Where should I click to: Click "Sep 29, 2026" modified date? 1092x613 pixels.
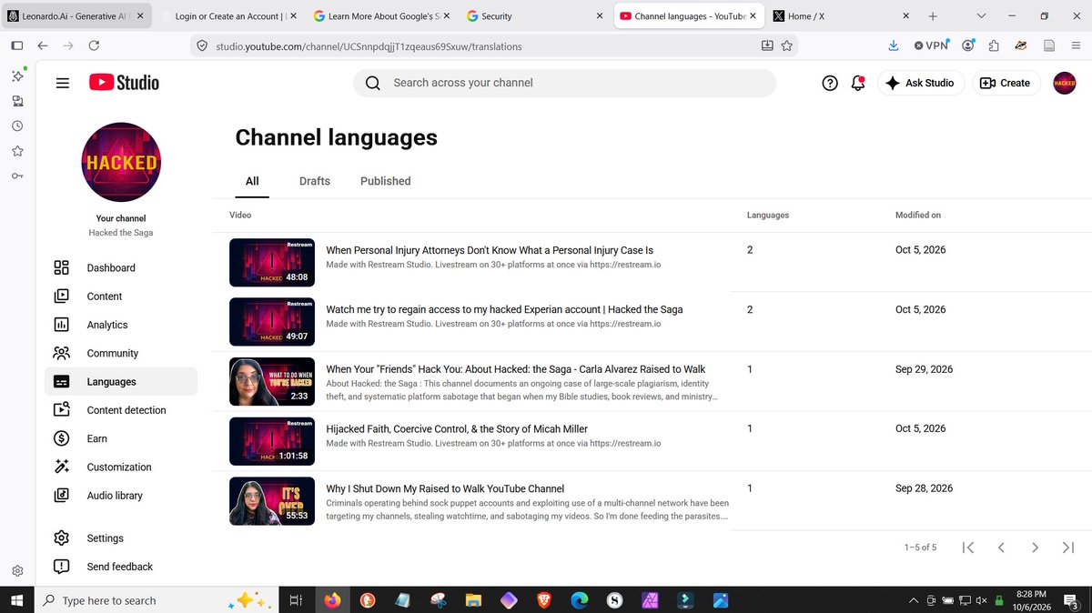(x=924, y=369)
